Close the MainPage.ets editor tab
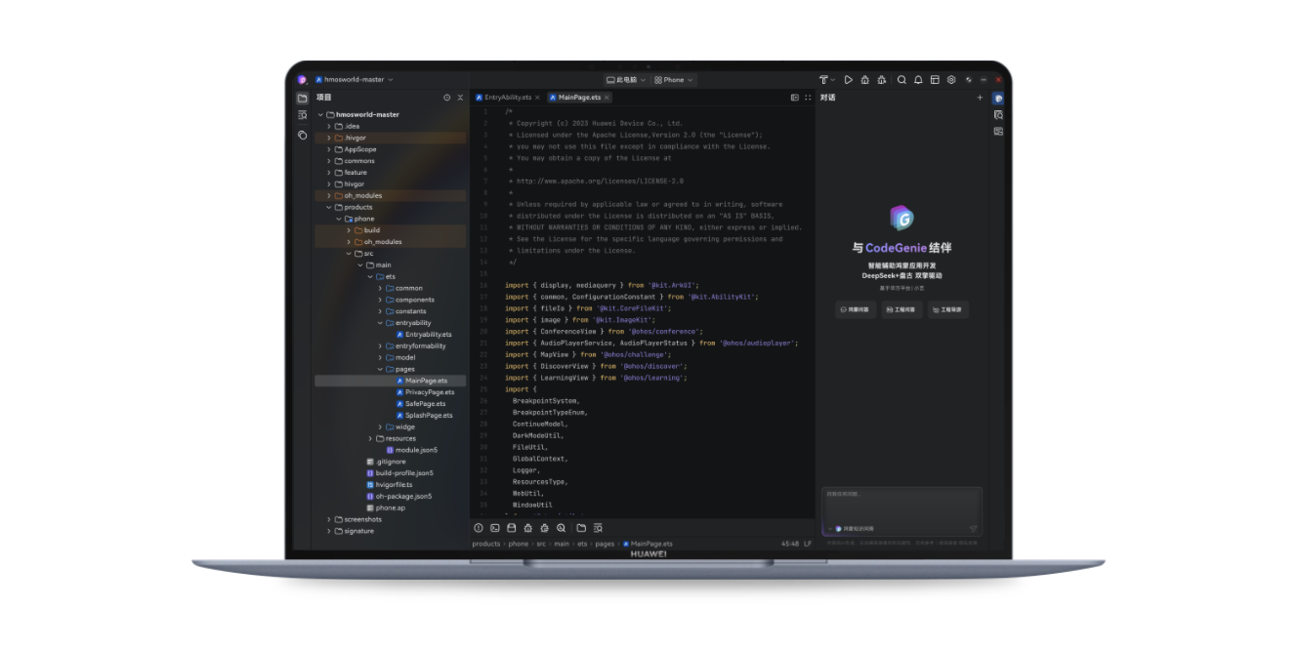This screenshot has width=1299, height=648. 608,98
